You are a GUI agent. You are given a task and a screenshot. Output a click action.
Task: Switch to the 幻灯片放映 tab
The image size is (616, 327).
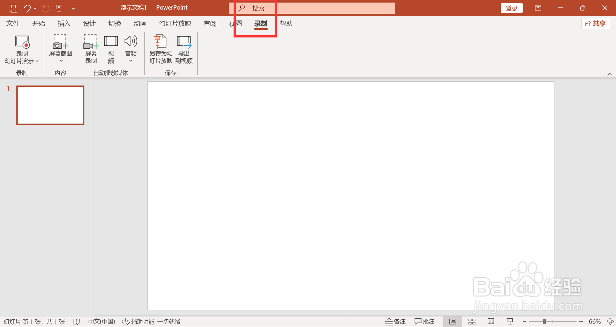coord(175,23)
